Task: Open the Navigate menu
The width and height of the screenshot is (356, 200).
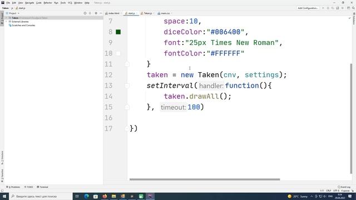Action: [x=29, y=3]
